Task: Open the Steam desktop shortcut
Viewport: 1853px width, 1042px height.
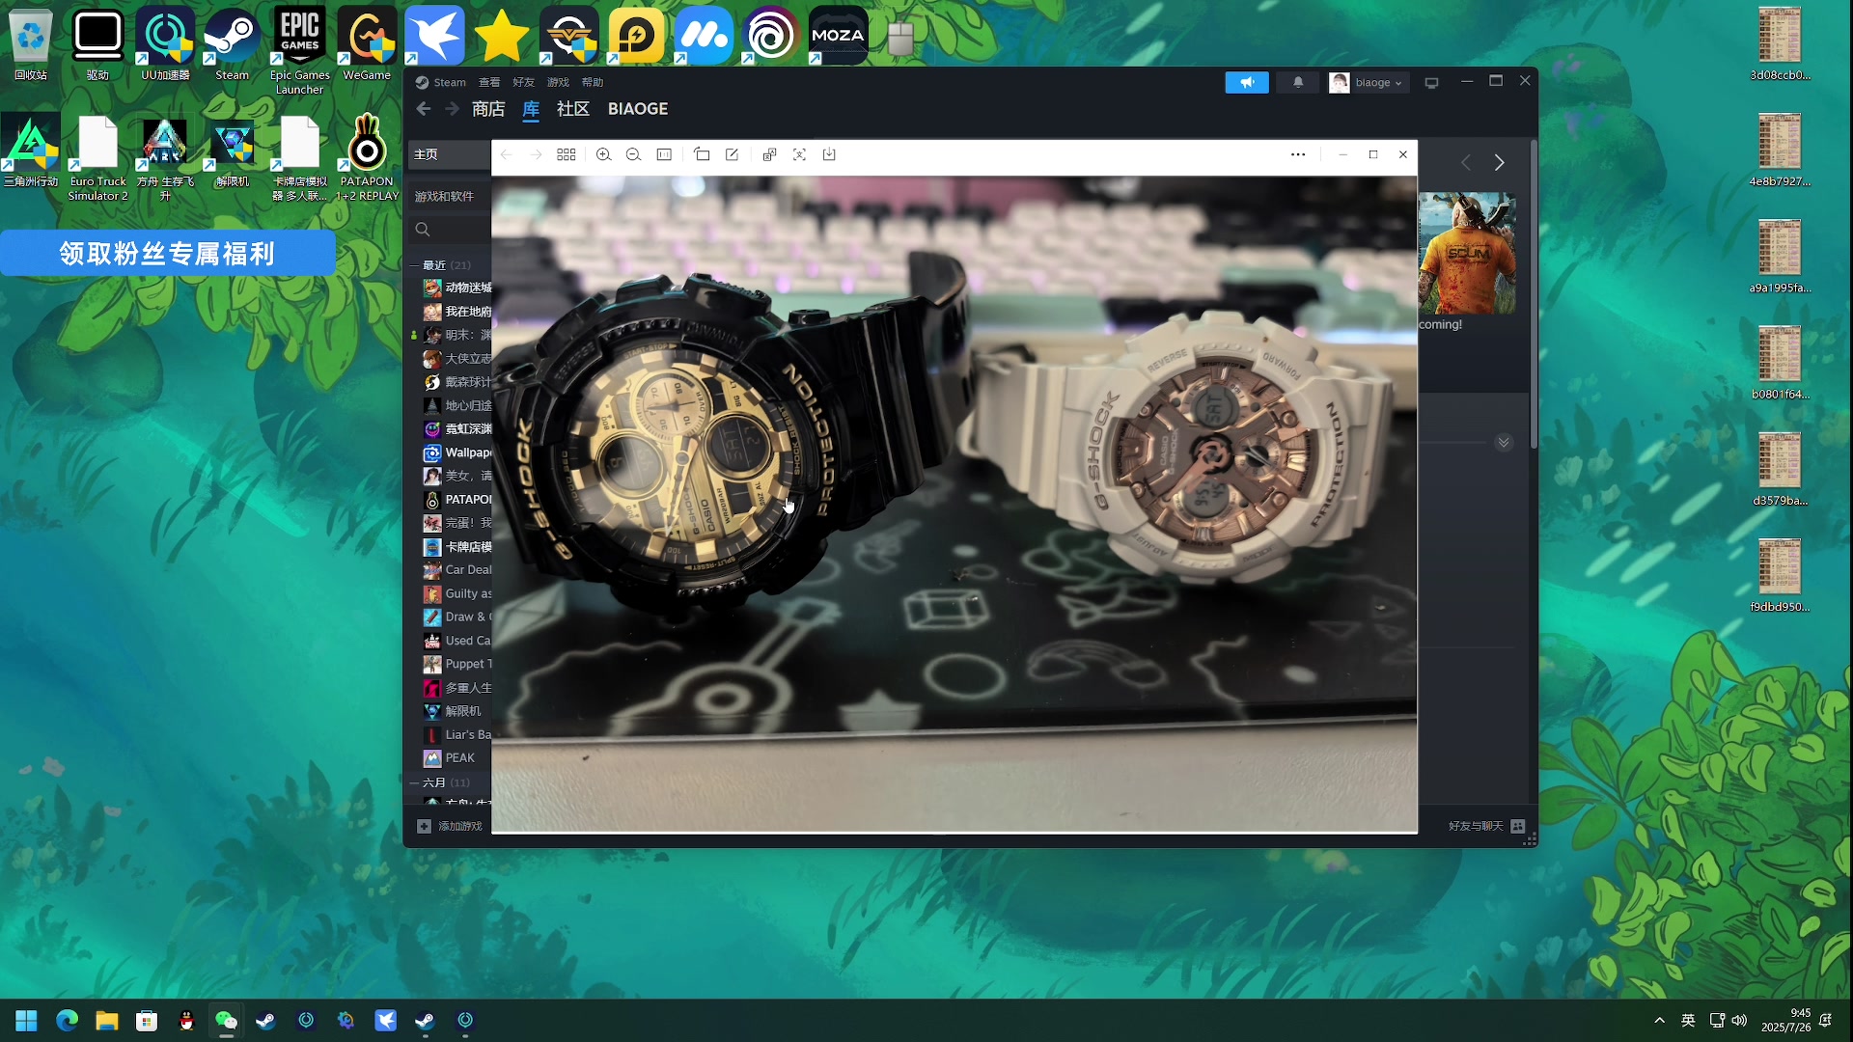Action: 232,44
